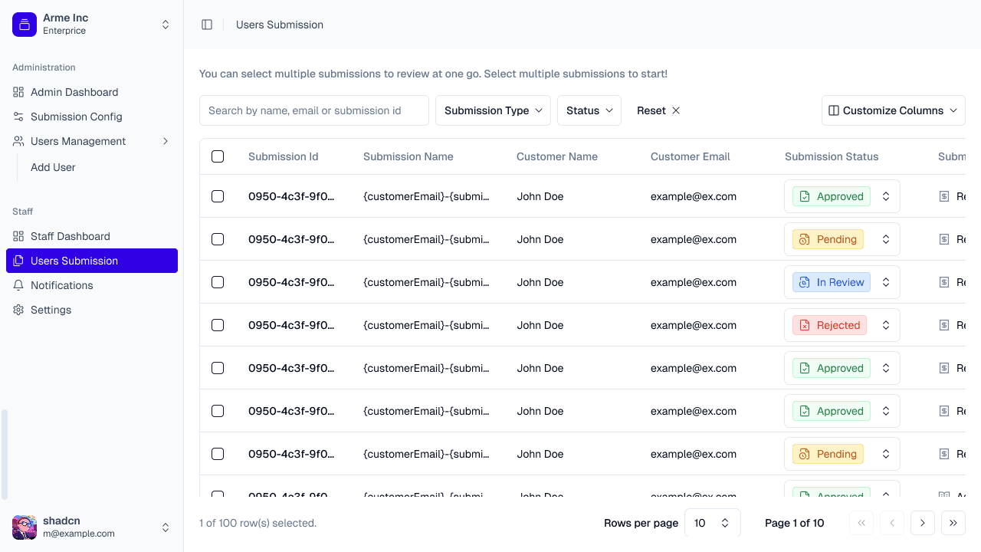Clear filters using the Reset button
981x552 pixels.
tap(658, 110)
